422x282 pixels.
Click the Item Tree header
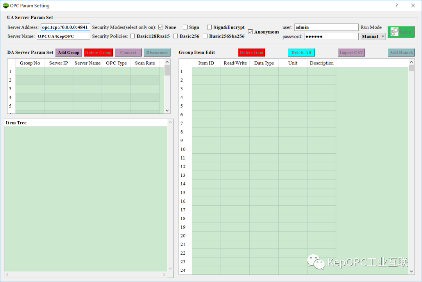(86, 123)
